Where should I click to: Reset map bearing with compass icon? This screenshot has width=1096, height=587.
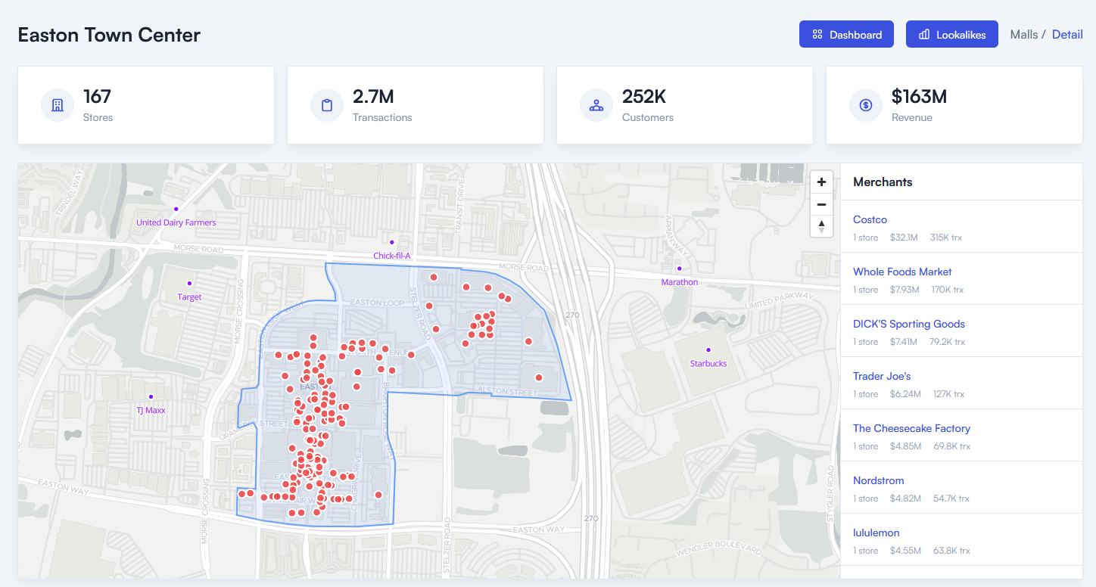coord(821,225)
